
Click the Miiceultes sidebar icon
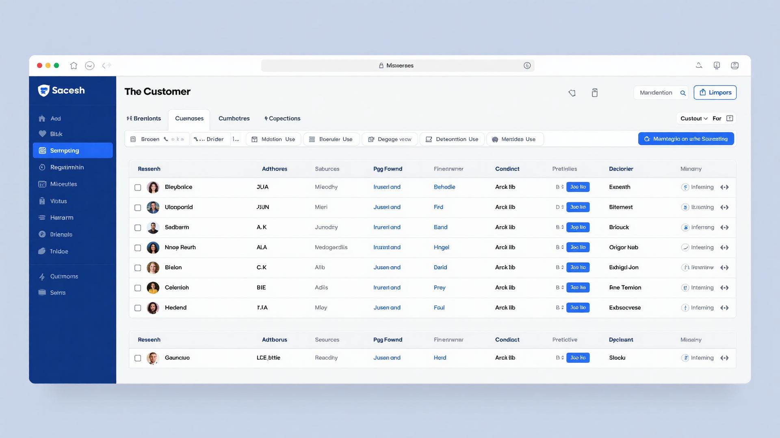42,184
